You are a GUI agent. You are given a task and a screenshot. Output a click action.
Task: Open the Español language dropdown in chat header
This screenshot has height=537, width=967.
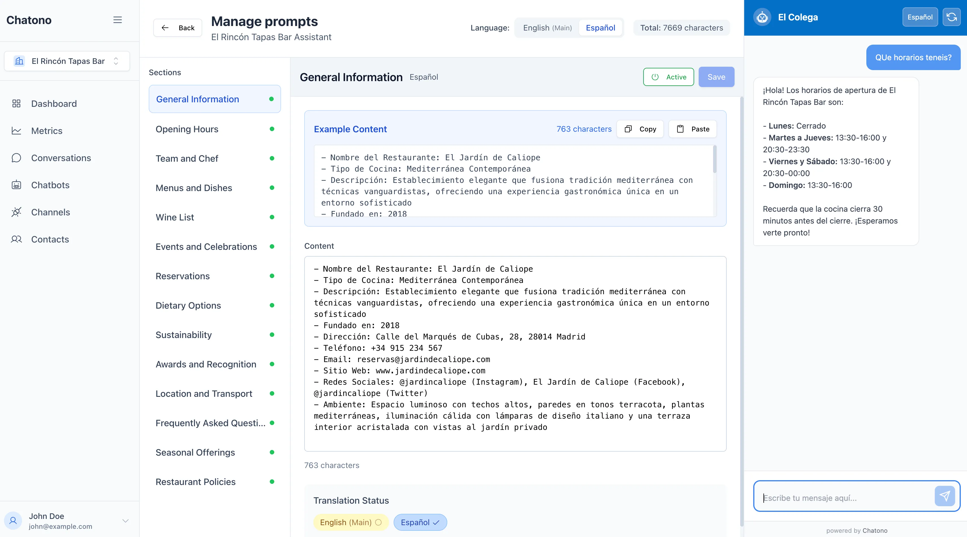(x=920, y=17)
